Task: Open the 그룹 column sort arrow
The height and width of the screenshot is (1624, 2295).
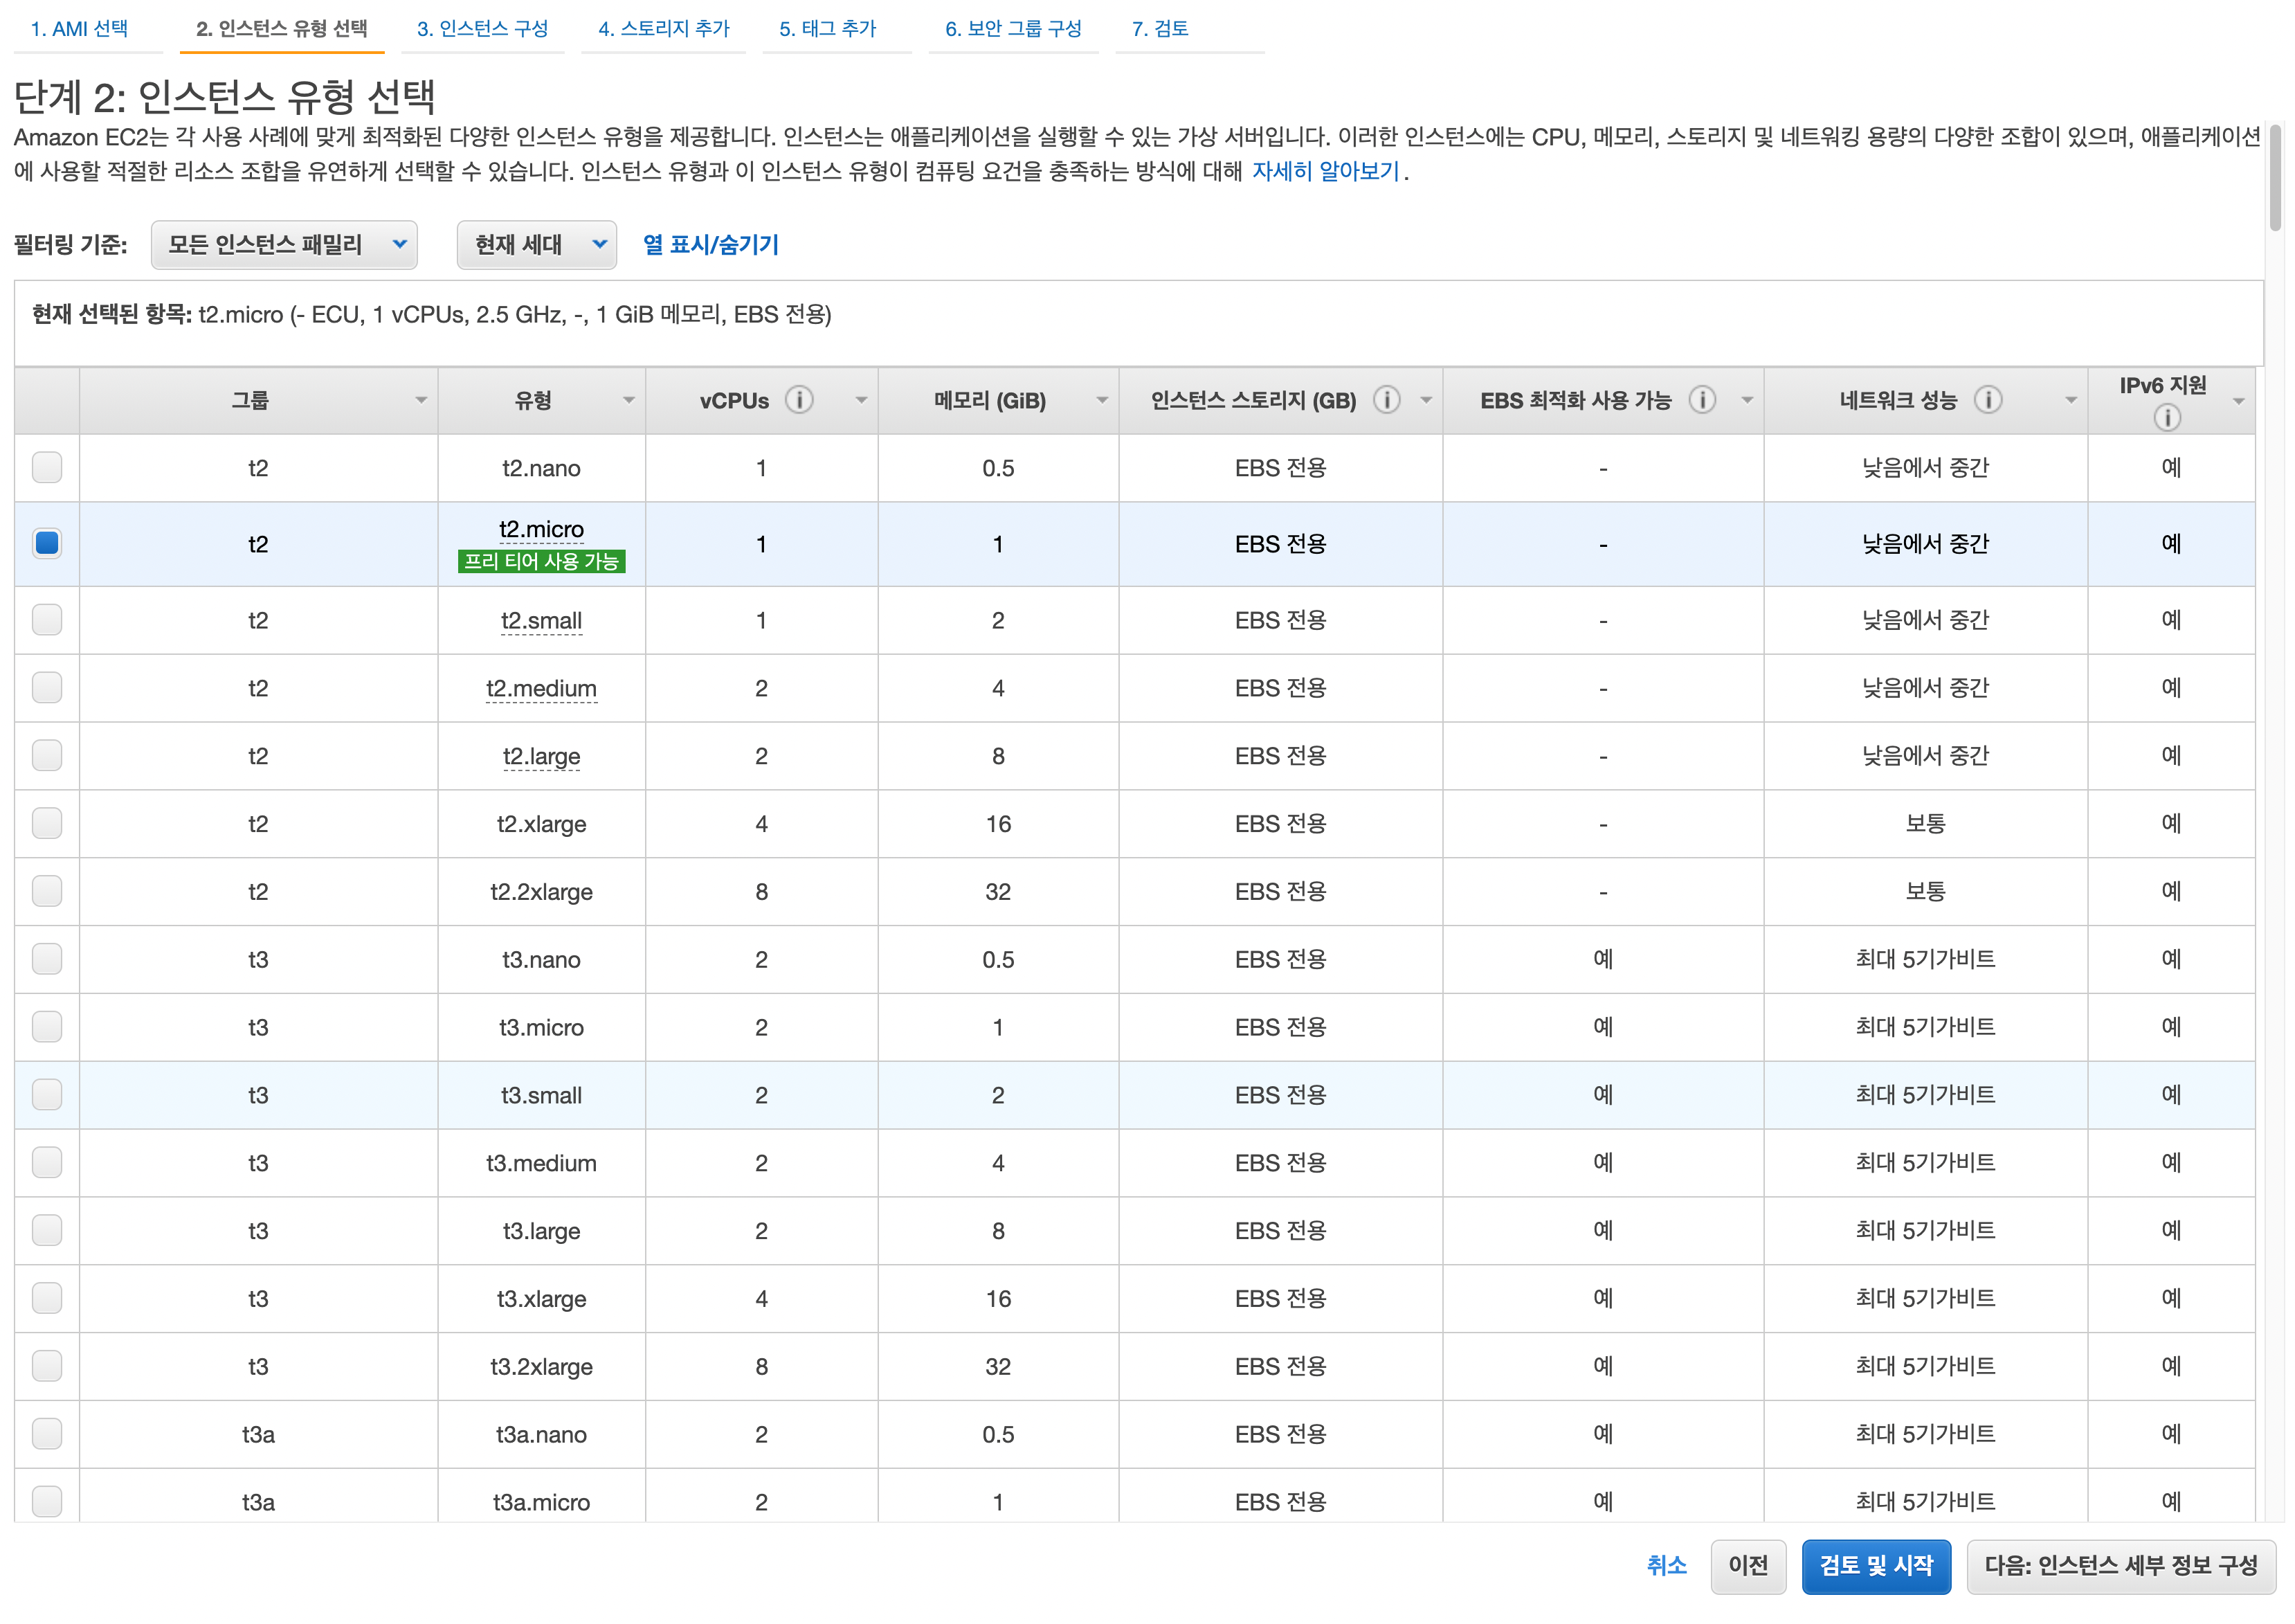Action: [x=421, y=401]
